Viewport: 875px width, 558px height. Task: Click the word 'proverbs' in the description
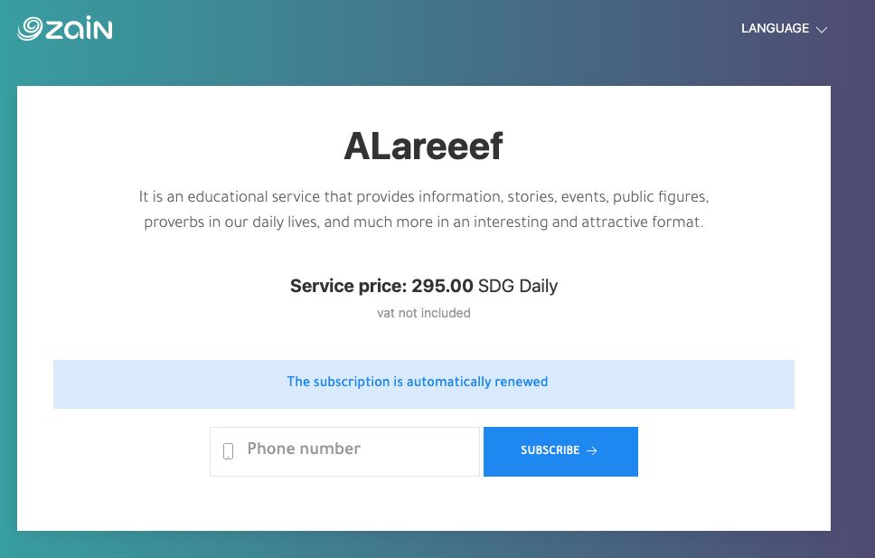pos(174,222)
